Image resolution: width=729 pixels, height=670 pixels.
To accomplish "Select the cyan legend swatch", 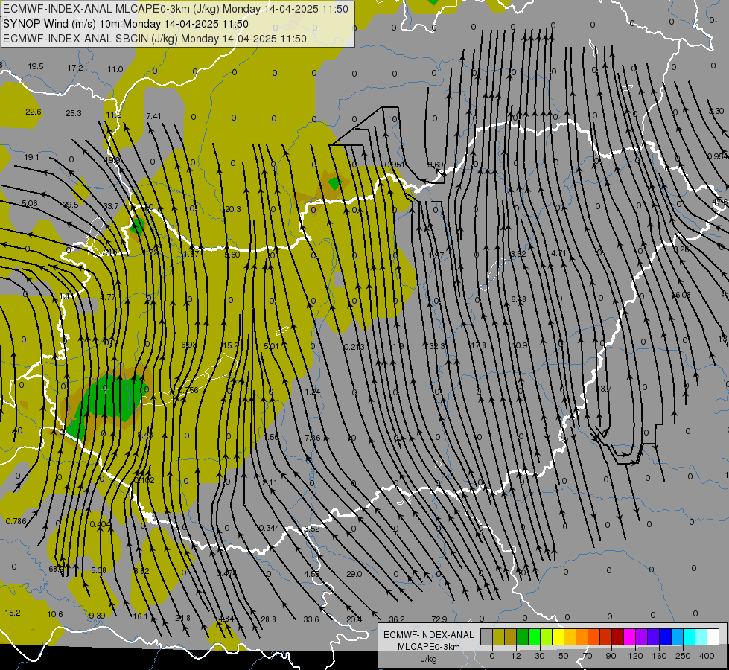I will tap(689, 637).
